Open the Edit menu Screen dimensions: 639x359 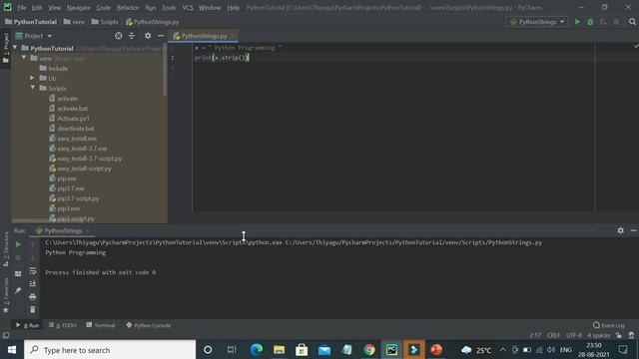[37, 8]
